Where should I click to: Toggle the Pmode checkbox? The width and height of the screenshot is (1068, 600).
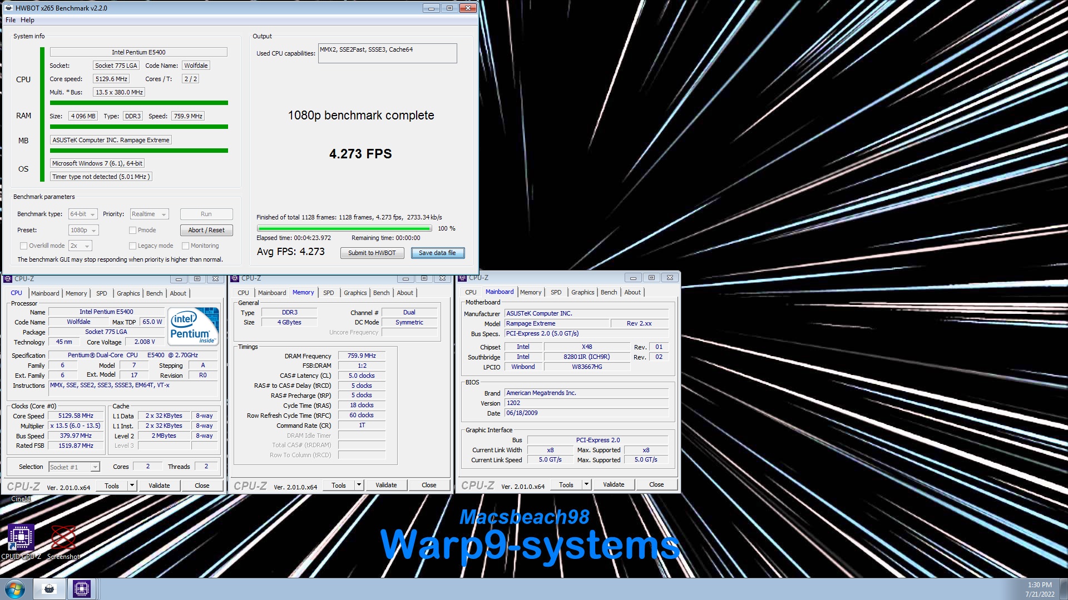[132, 230]
